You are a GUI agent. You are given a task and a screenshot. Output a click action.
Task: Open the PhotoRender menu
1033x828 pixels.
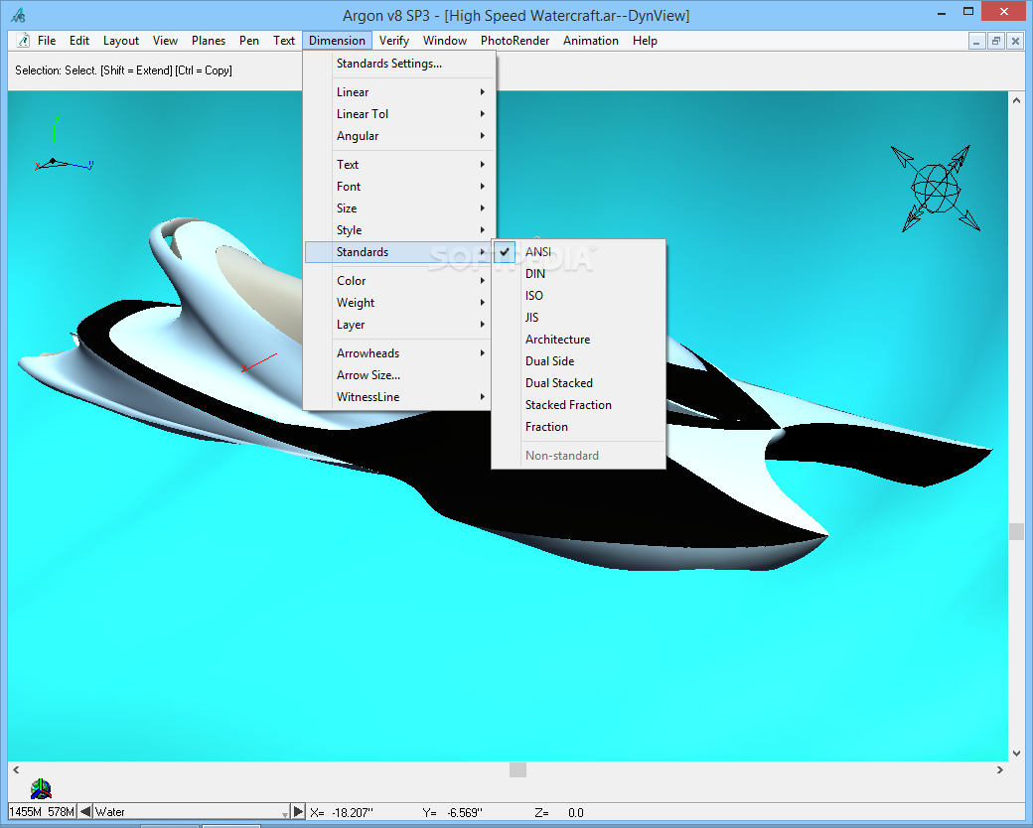515,40
